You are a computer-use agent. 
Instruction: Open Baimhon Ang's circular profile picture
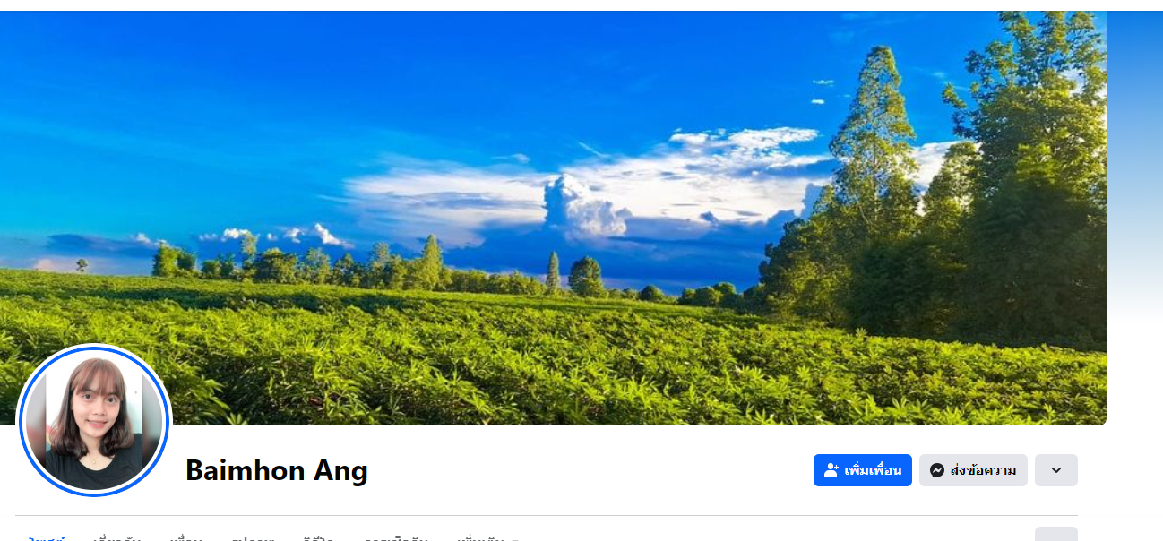pyautogui.click(x=93, y=421)
